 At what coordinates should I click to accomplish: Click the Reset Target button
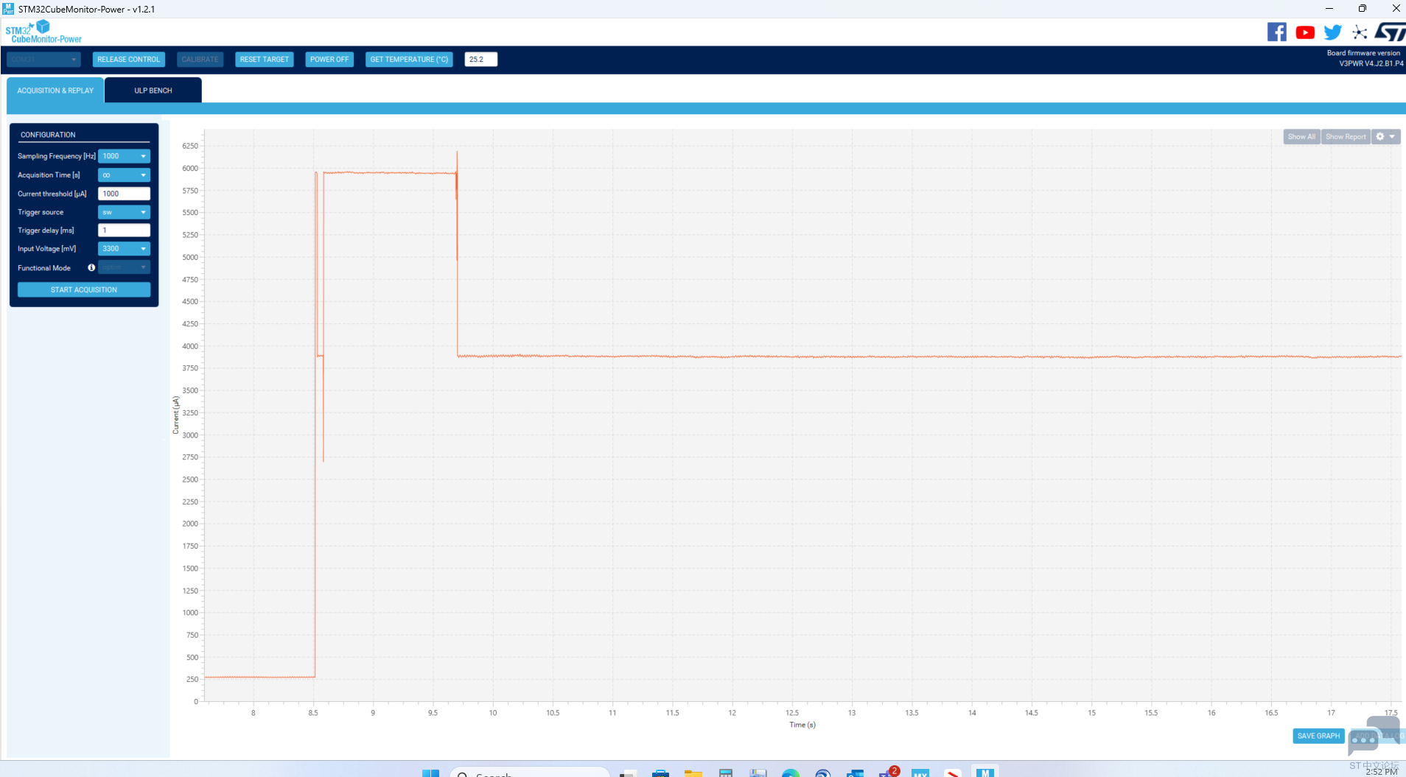click(x=264, y=59)
